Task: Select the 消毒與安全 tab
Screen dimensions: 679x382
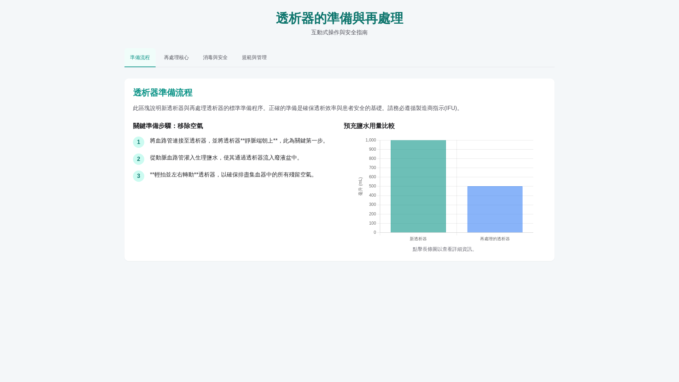Action: click(x=215, y=58)
